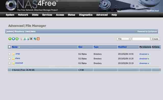Sort by the Type column header
This screenshot has height=100, width=163.
tap(96, 47)
